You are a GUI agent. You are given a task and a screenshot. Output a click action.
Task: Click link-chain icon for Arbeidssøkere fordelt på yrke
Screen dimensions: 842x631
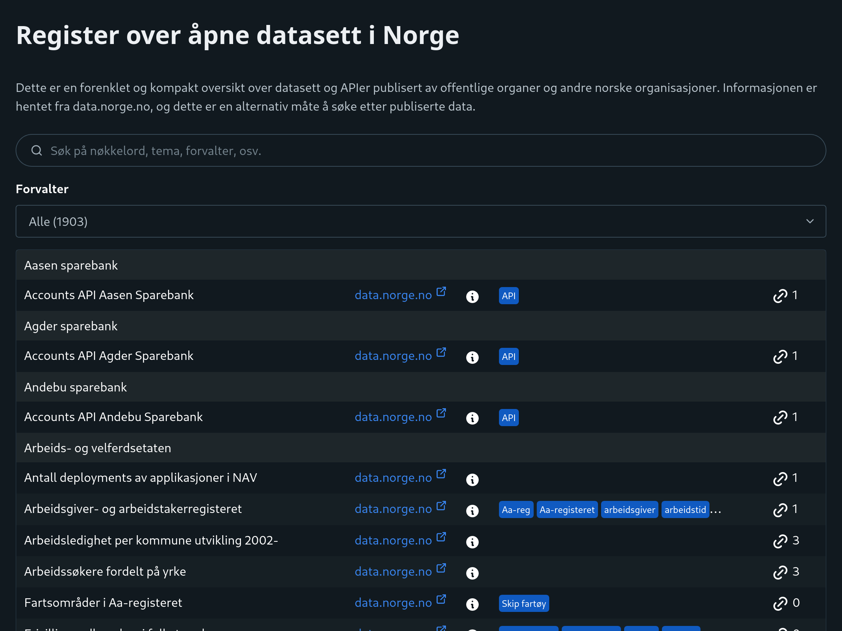(x=780, y=572)
